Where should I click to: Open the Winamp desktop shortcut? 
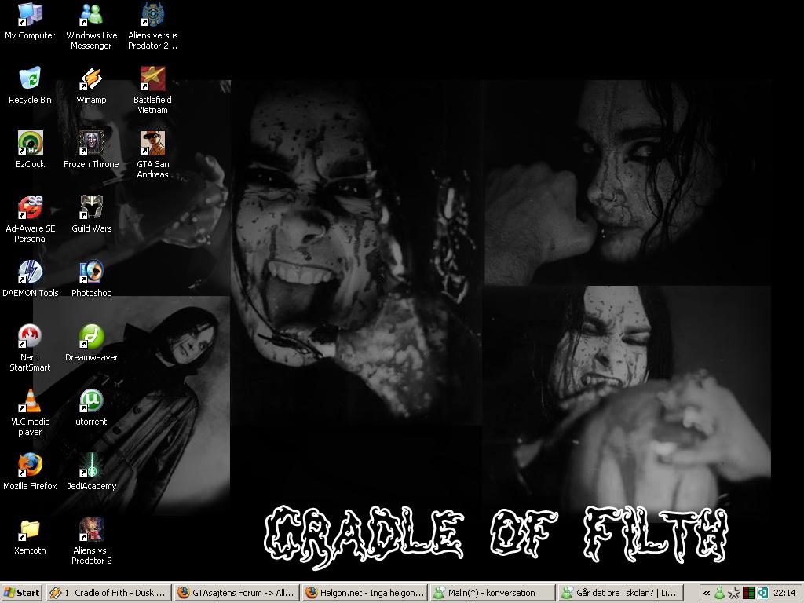(91, 79)
